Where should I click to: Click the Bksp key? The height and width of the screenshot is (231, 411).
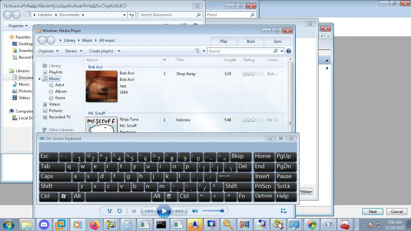click(x=241, y=157)
